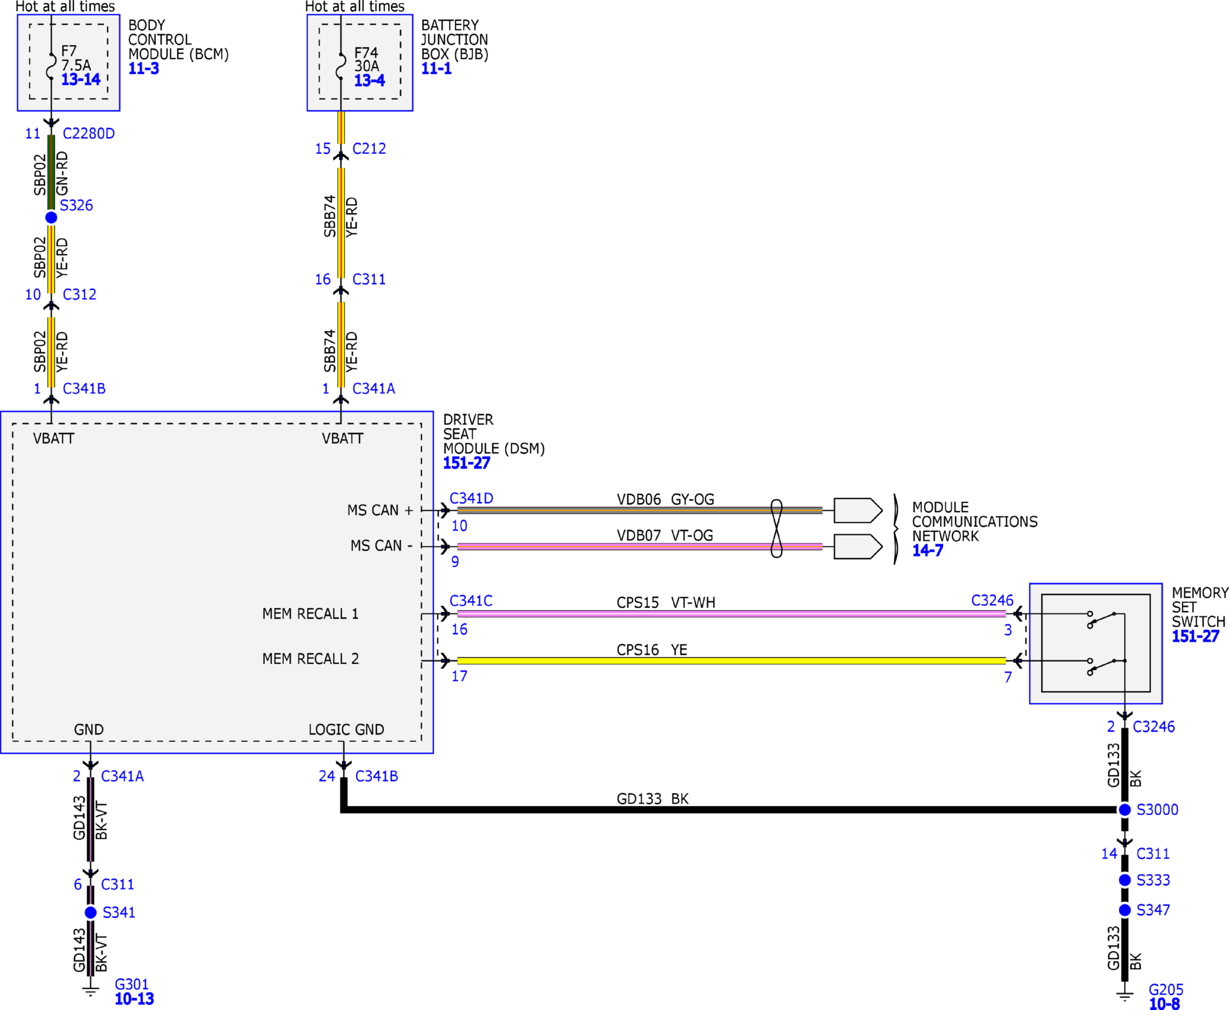The width and height of the screenshot is (1229, 1010).
Task: Click the G301 ground symbol
Action: coord(91,992)
